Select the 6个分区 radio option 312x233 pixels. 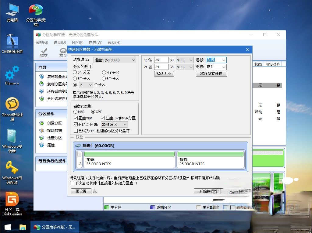[x=104, y=79]
